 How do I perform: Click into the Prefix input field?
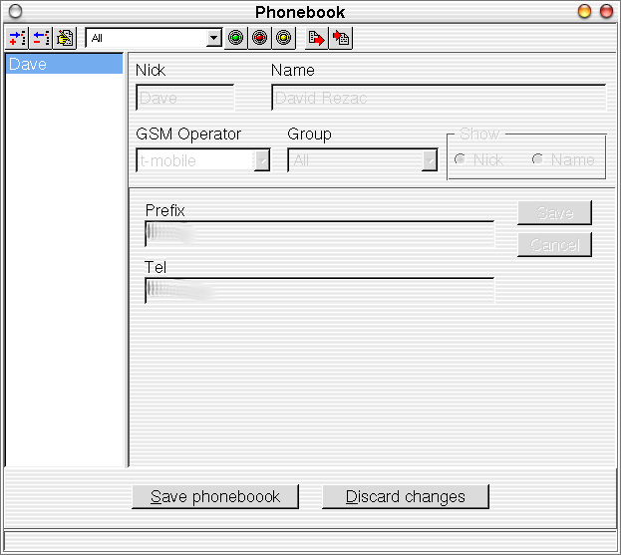click(x=319, y=234)
